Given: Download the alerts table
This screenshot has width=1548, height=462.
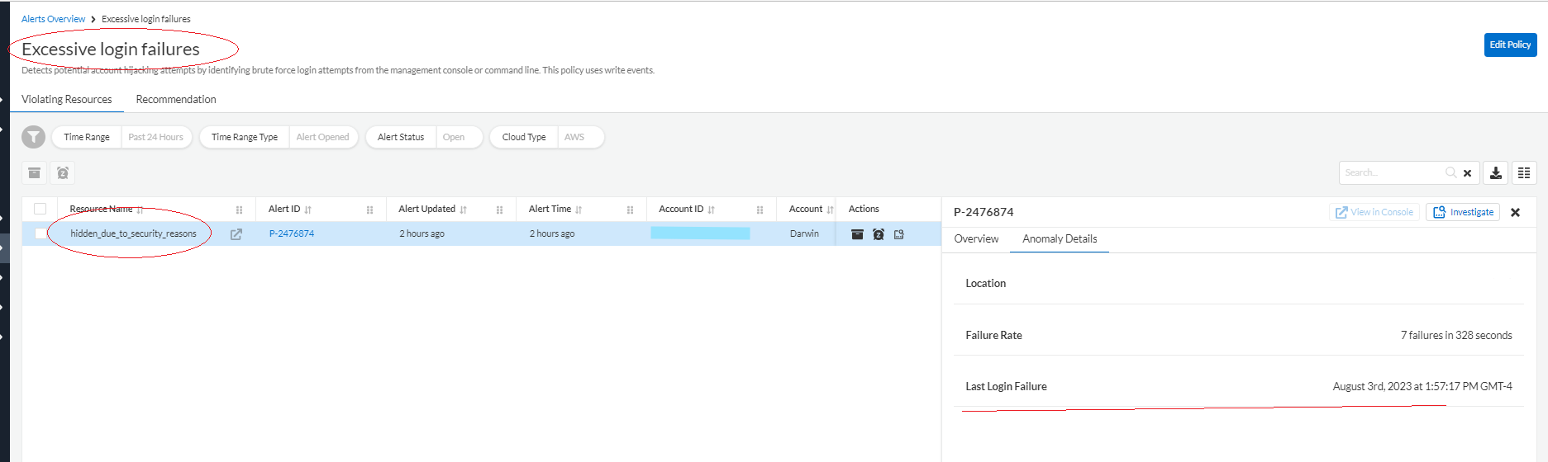Looking at the screenshot, I should point(1496,172).
